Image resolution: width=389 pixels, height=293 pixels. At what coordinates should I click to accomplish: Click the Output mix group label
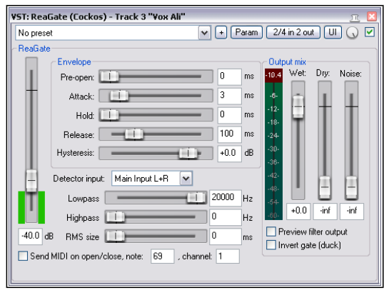287,62
